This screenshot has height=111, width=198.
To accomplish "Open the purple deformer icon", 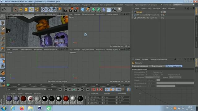I will 104,10.
